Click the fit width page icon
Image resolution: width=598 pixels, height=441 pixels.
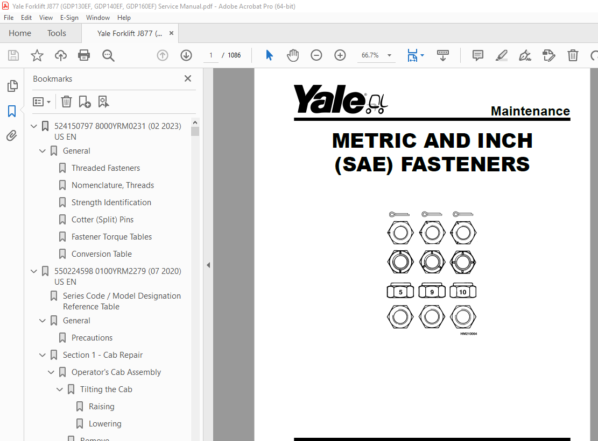coord(412,55)
